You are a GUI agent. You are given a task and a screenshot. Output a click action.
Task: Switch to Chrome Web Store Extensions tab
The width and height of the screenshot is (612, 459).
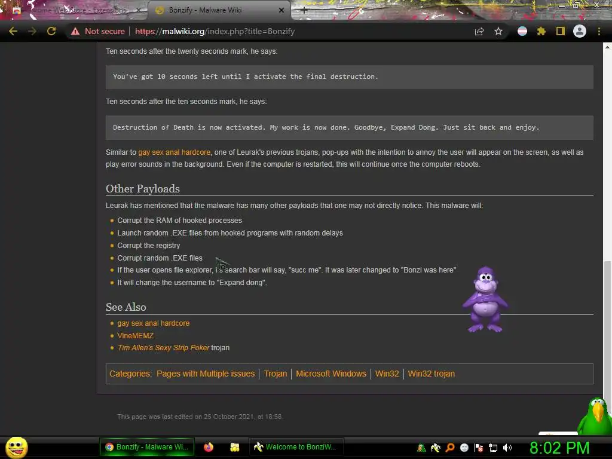click(x=76, y=10)
